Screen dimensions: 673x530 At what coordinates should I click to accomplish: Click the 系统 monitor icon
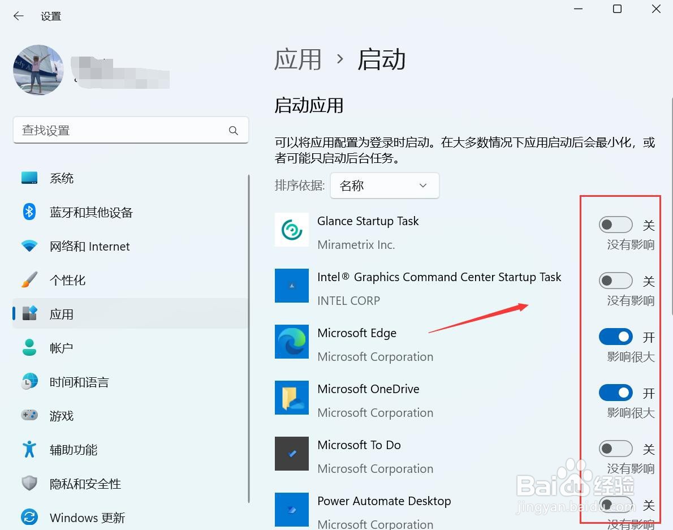point(29,178)
